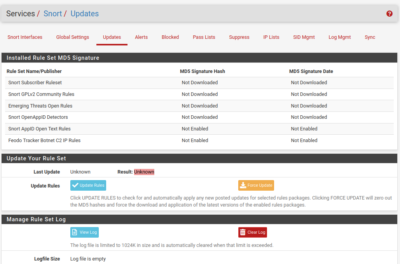The height and width of the screenshot is (264, 400).
Task: Click the trash icon on Clear Log
Action: pyautogui.click(x=244, y=232)
